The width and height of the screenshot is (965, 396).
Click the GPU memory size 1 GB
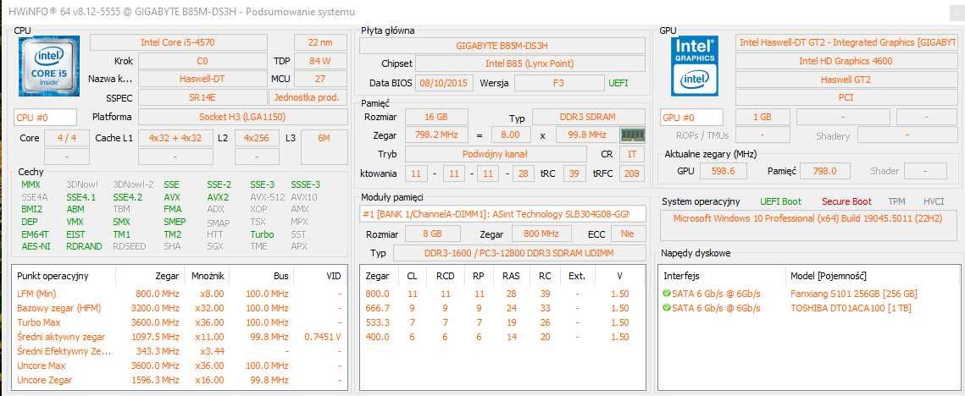tap(762, 117)
